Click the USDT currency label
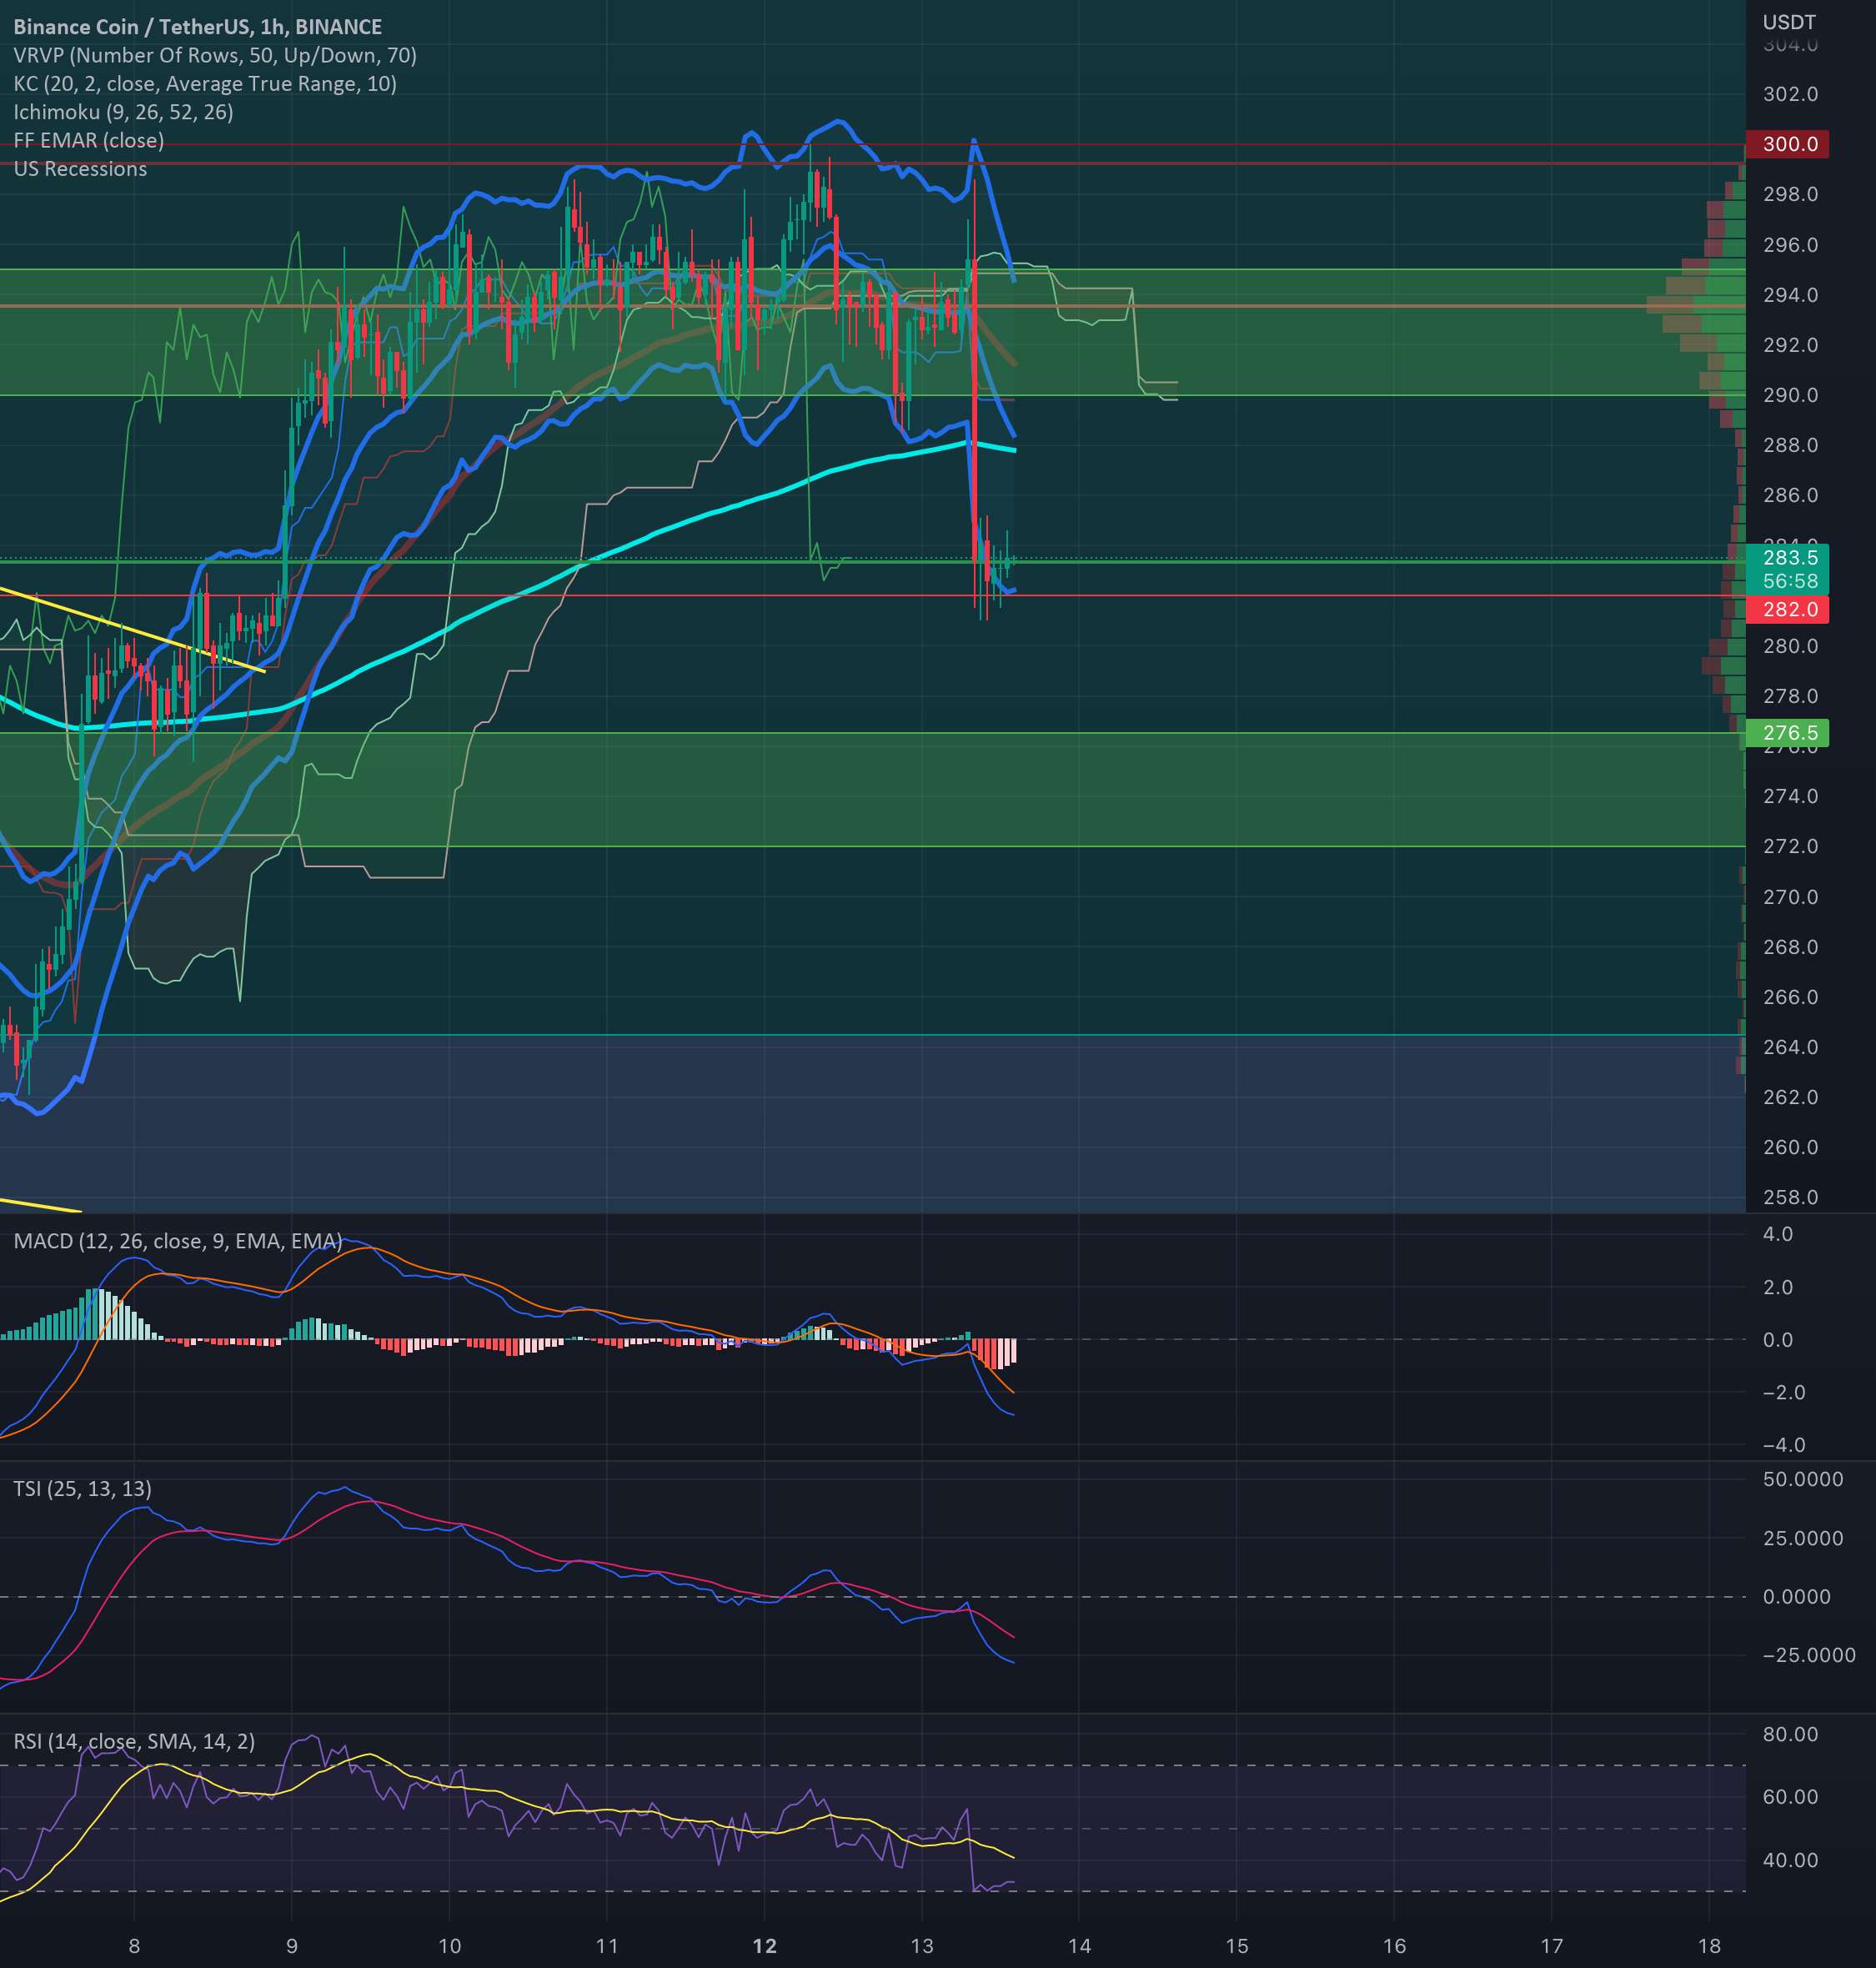The height and width of the screenshot is (1968, 1876). click(x=1790, y=22)
